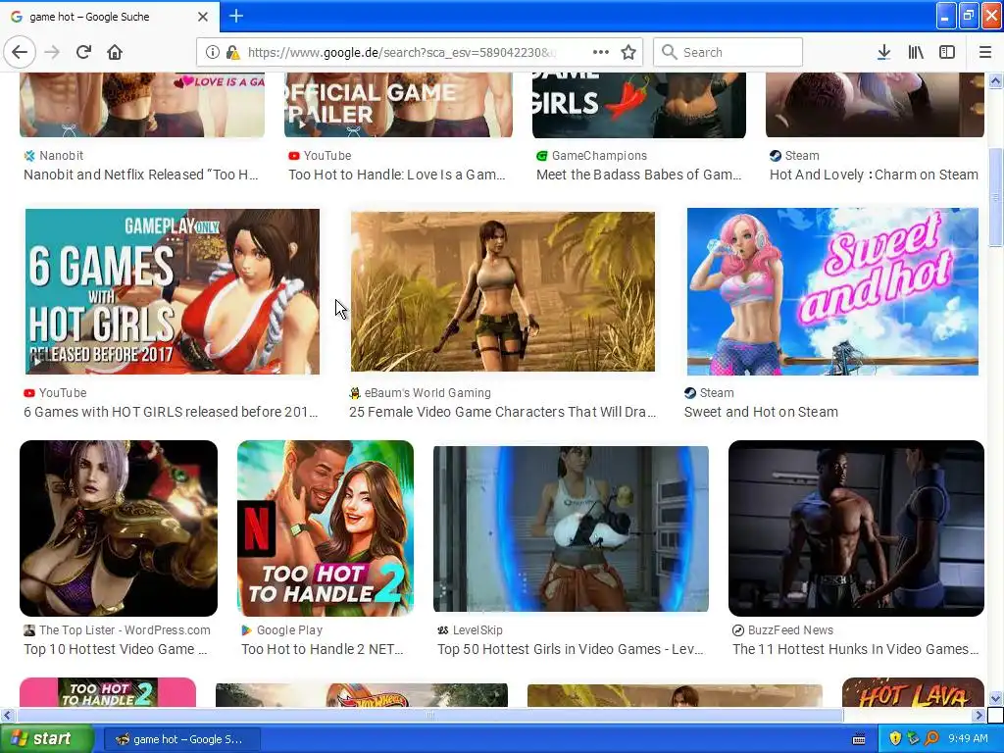1004x753 pixels.
Task: Bookmark this page with the star icon
Action: tap(628, 52)
